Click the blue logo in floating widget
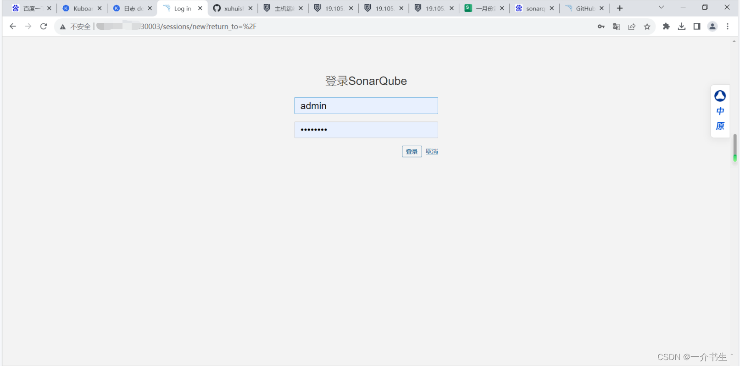 click(720, 96)
